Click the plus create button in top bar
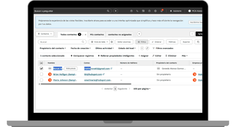 click(x=116, y=11)
